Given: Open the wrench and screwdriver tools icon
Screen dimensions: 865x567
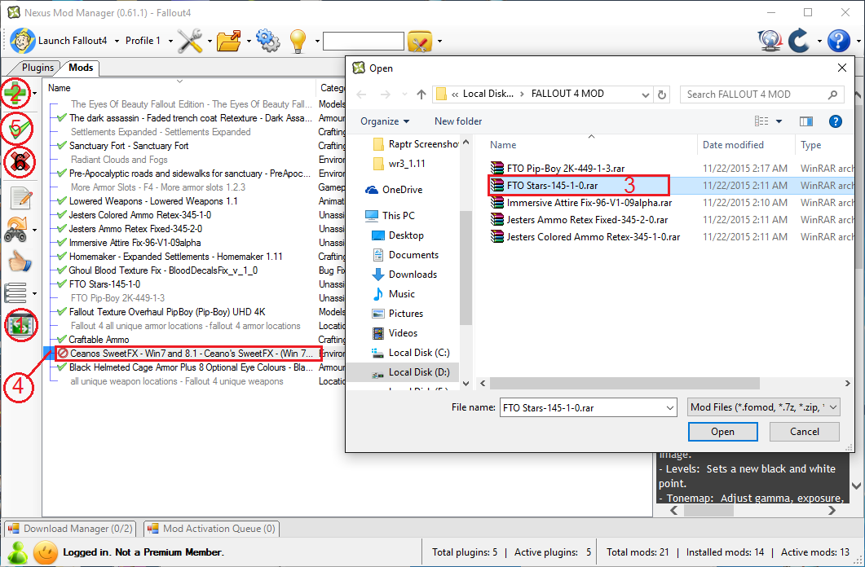Looking at the screenshot, I should (190, 41).
